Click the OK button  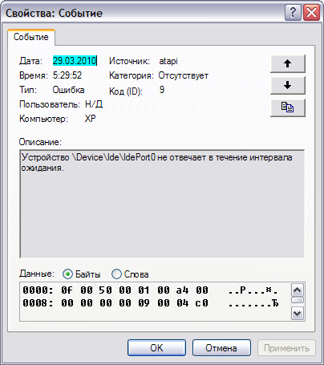(x=156, y=348)
